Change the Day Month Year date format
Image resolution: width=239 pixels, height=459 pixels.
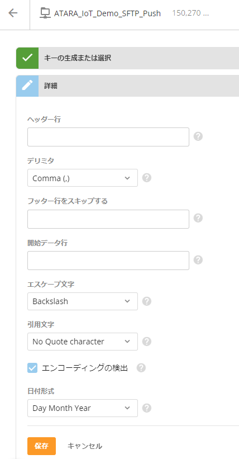point(83,408)
